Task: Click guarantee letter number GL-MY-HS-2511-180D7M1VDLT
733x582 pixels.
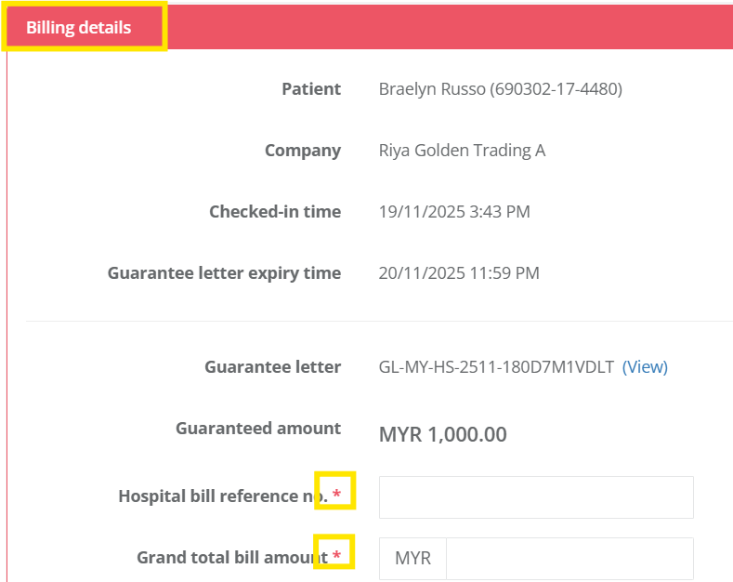Action: [x=496, y=367]
